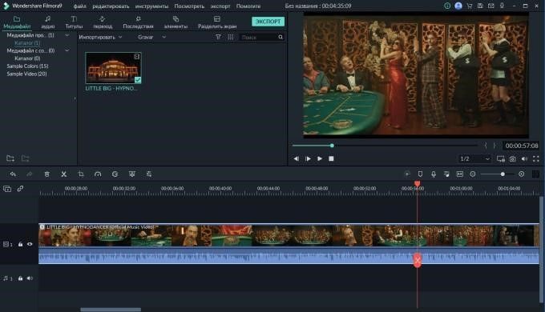This screenshot has width=545, height=312.
Task: Open the speed control icon
Action: pyautogui.click(x=98, y=174)
